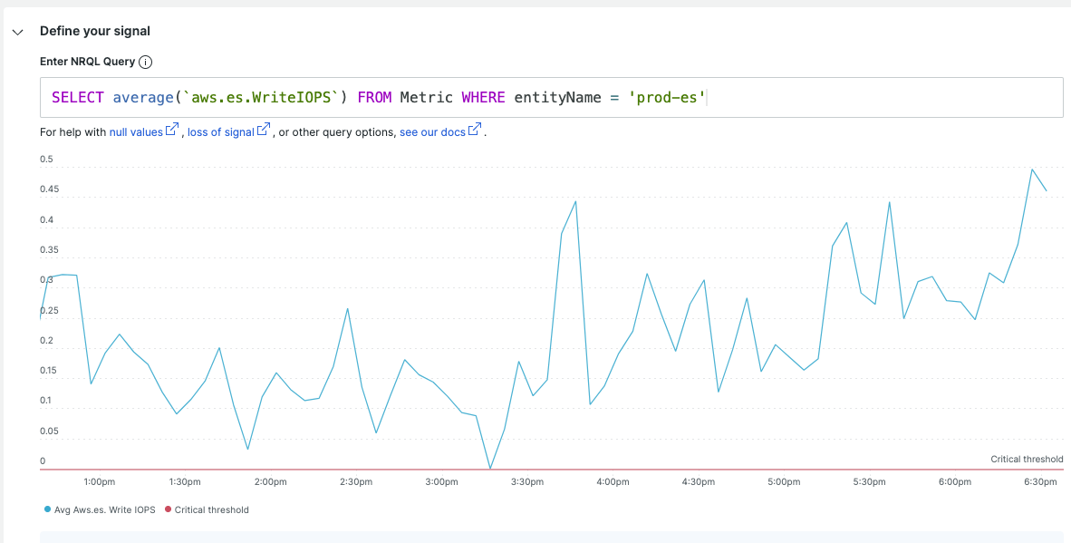The image size is (1071, 543).
Task: Click the 0.2 y-axis label
Action: point(46,340)
